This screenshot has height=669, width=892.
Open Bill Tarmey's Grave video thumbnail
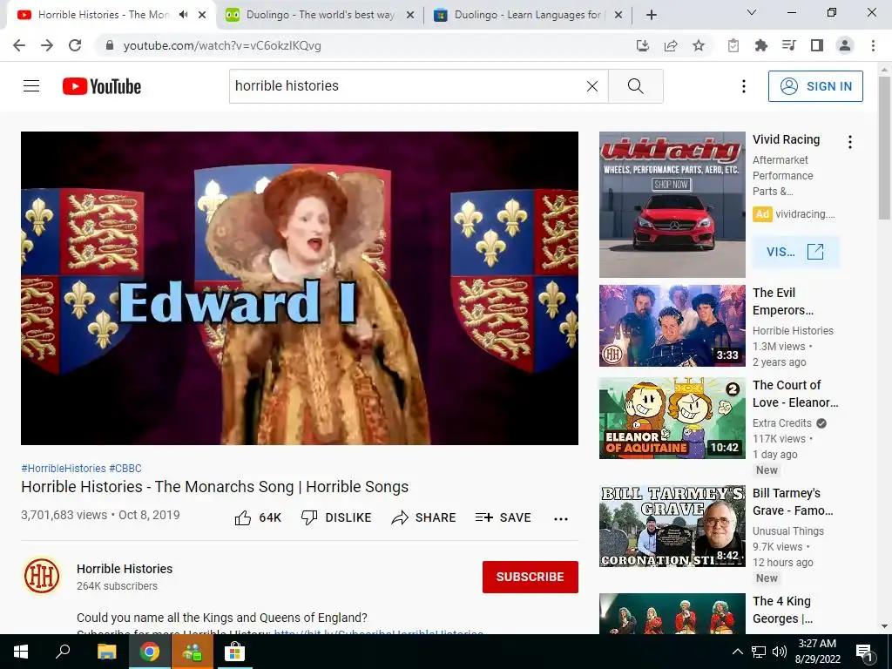pyautogui.click(x=672, y=526)
